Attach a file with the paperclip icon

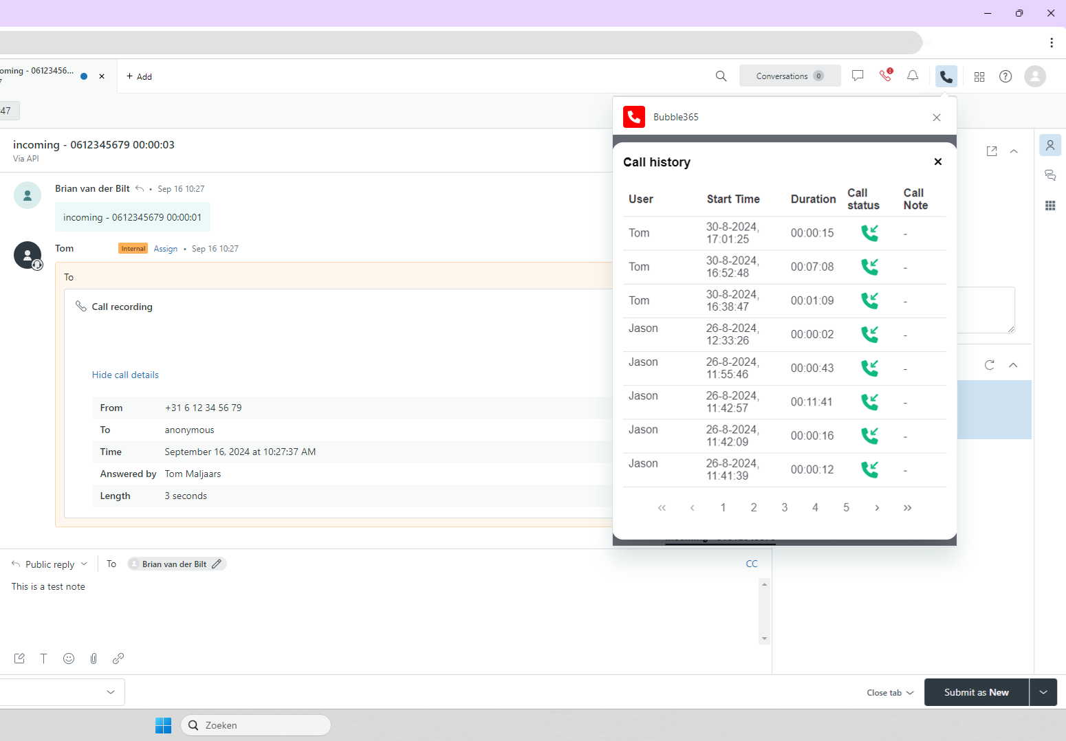[94, 659]
